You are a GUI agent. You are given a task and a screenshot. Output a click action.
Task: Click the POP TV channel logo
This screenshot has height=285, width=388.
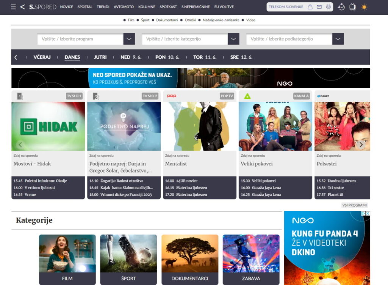point(172,96)
